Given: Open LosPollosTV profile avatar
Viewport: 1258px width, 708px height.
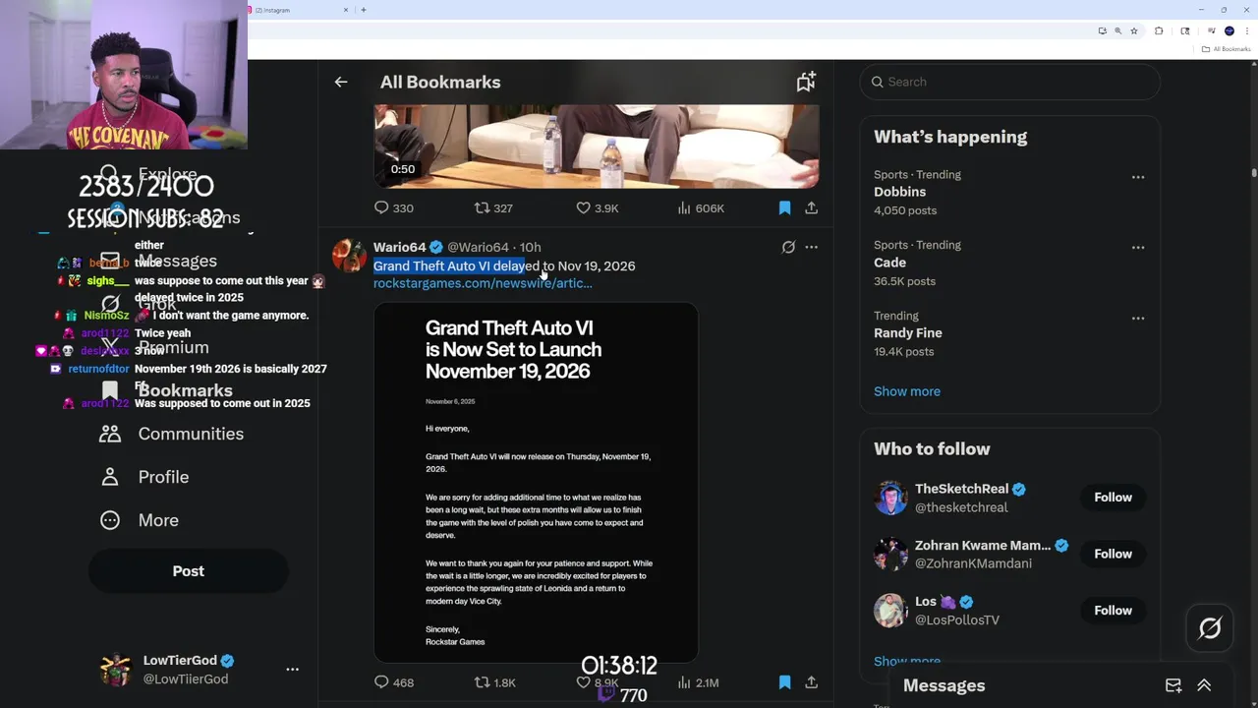Looking at the screenshot, I should [x=890, y=611].
